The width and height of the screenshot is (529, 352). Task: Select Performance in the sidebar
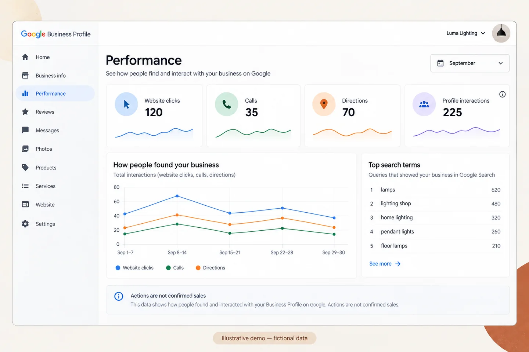[x=55, y=93]
